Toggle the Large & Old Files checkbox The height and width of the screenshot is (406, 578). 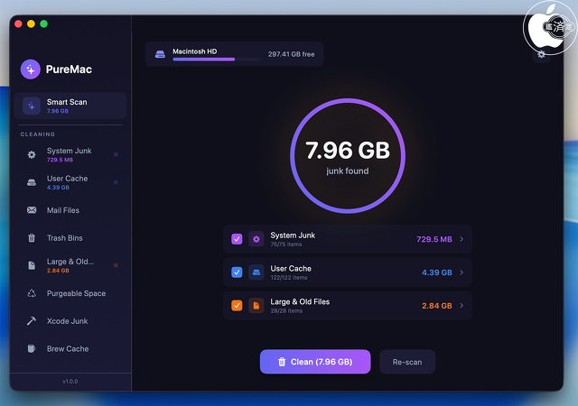click(x=237, y=305)
